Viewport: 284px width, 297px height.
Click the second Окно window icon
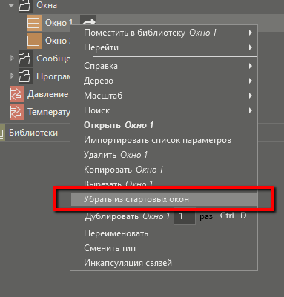[34, 41]
